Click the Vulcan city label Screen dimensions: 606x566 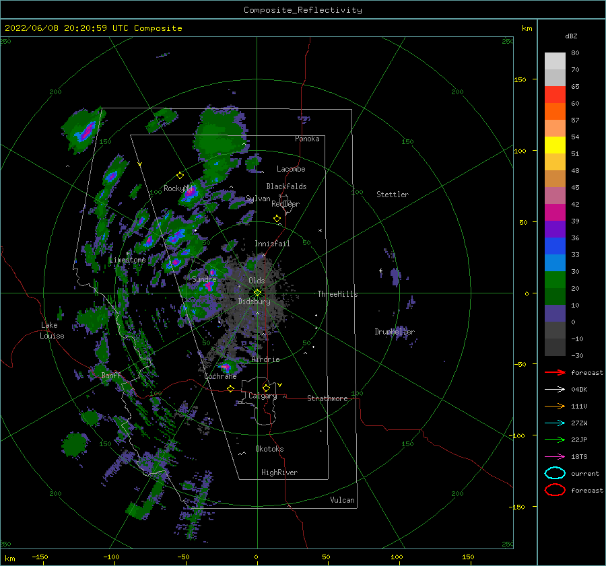[x=343, y=500]
